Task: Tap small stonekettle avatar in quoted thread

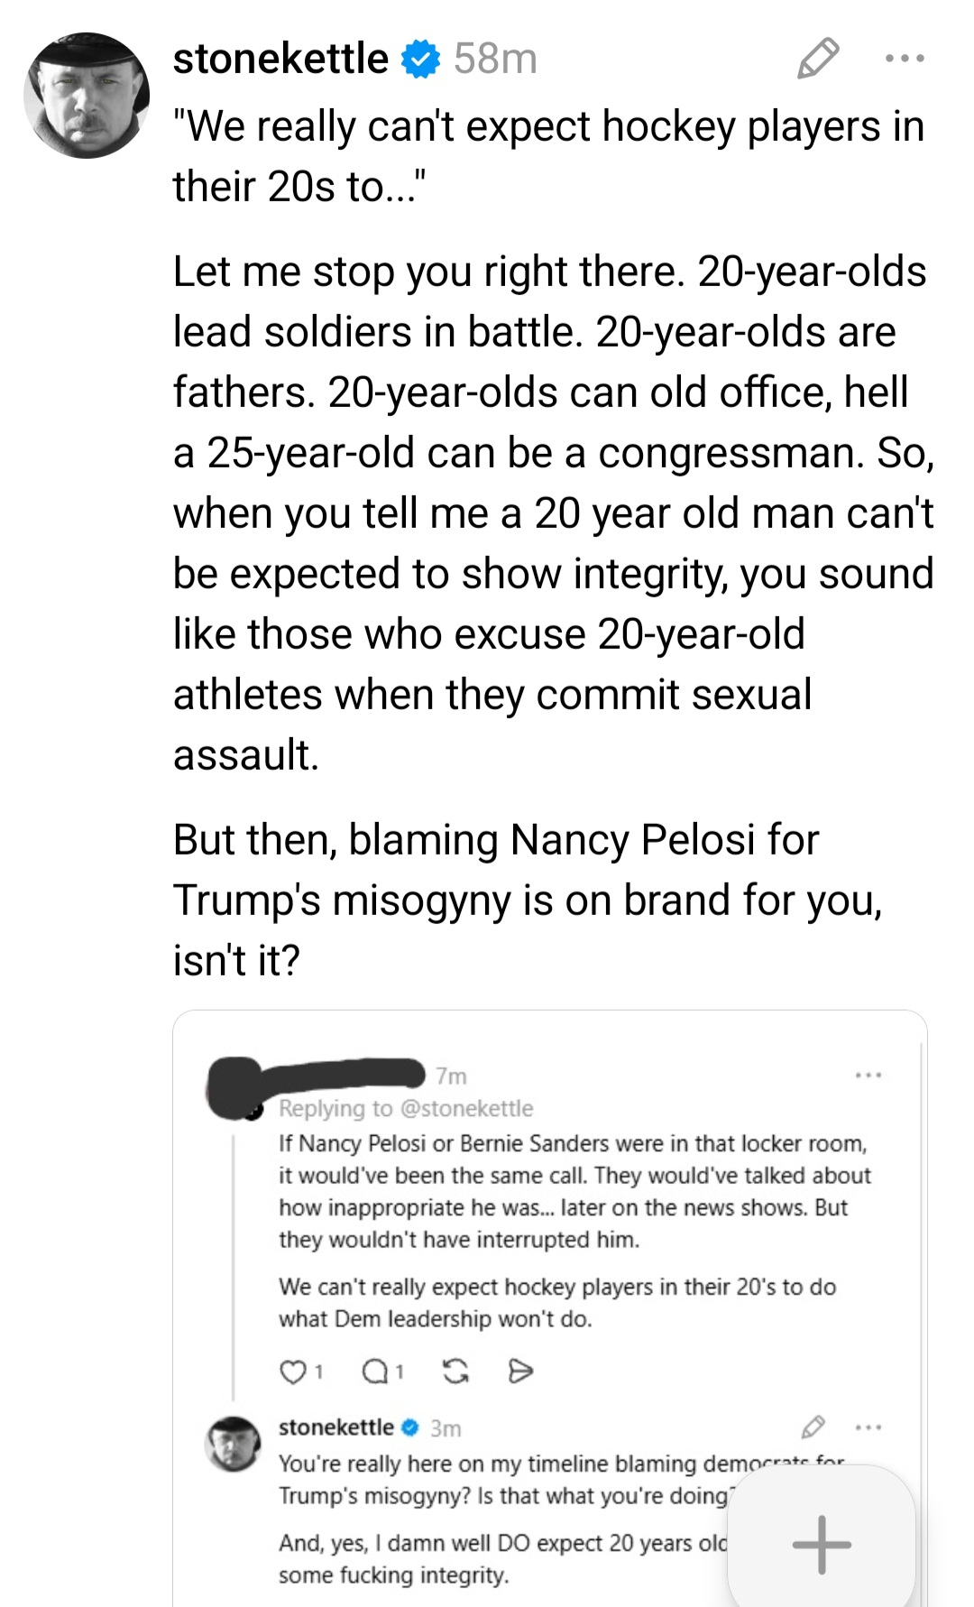Action: coord(234,1443)
